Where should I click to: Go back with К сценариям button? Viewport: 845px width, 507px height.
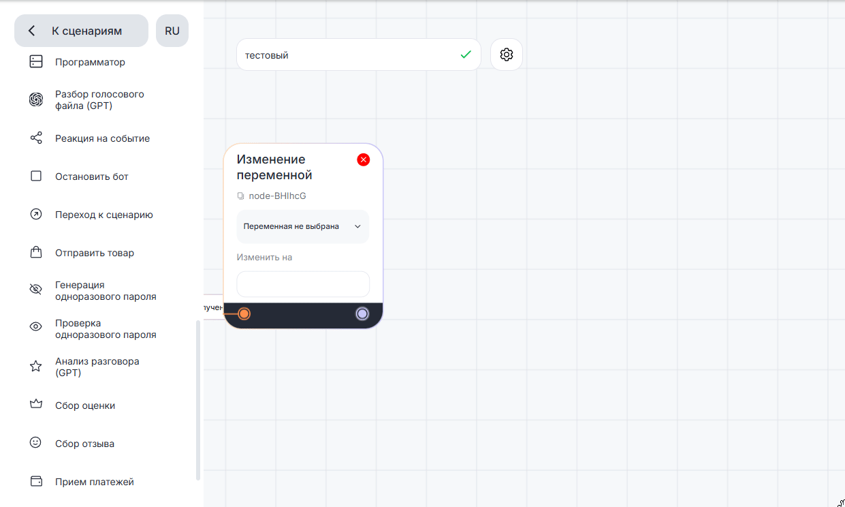[x=81, y=31]
